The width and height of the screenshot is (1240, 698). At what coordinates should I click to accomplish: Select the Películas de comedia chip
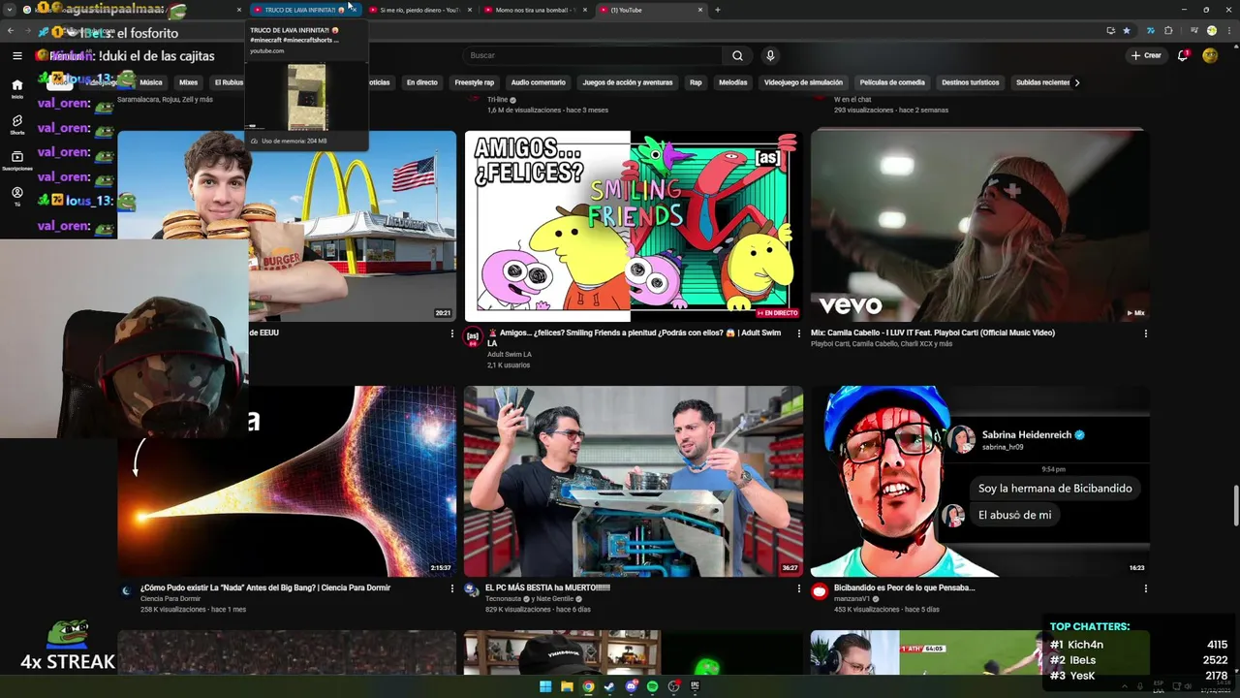point(892,82)
